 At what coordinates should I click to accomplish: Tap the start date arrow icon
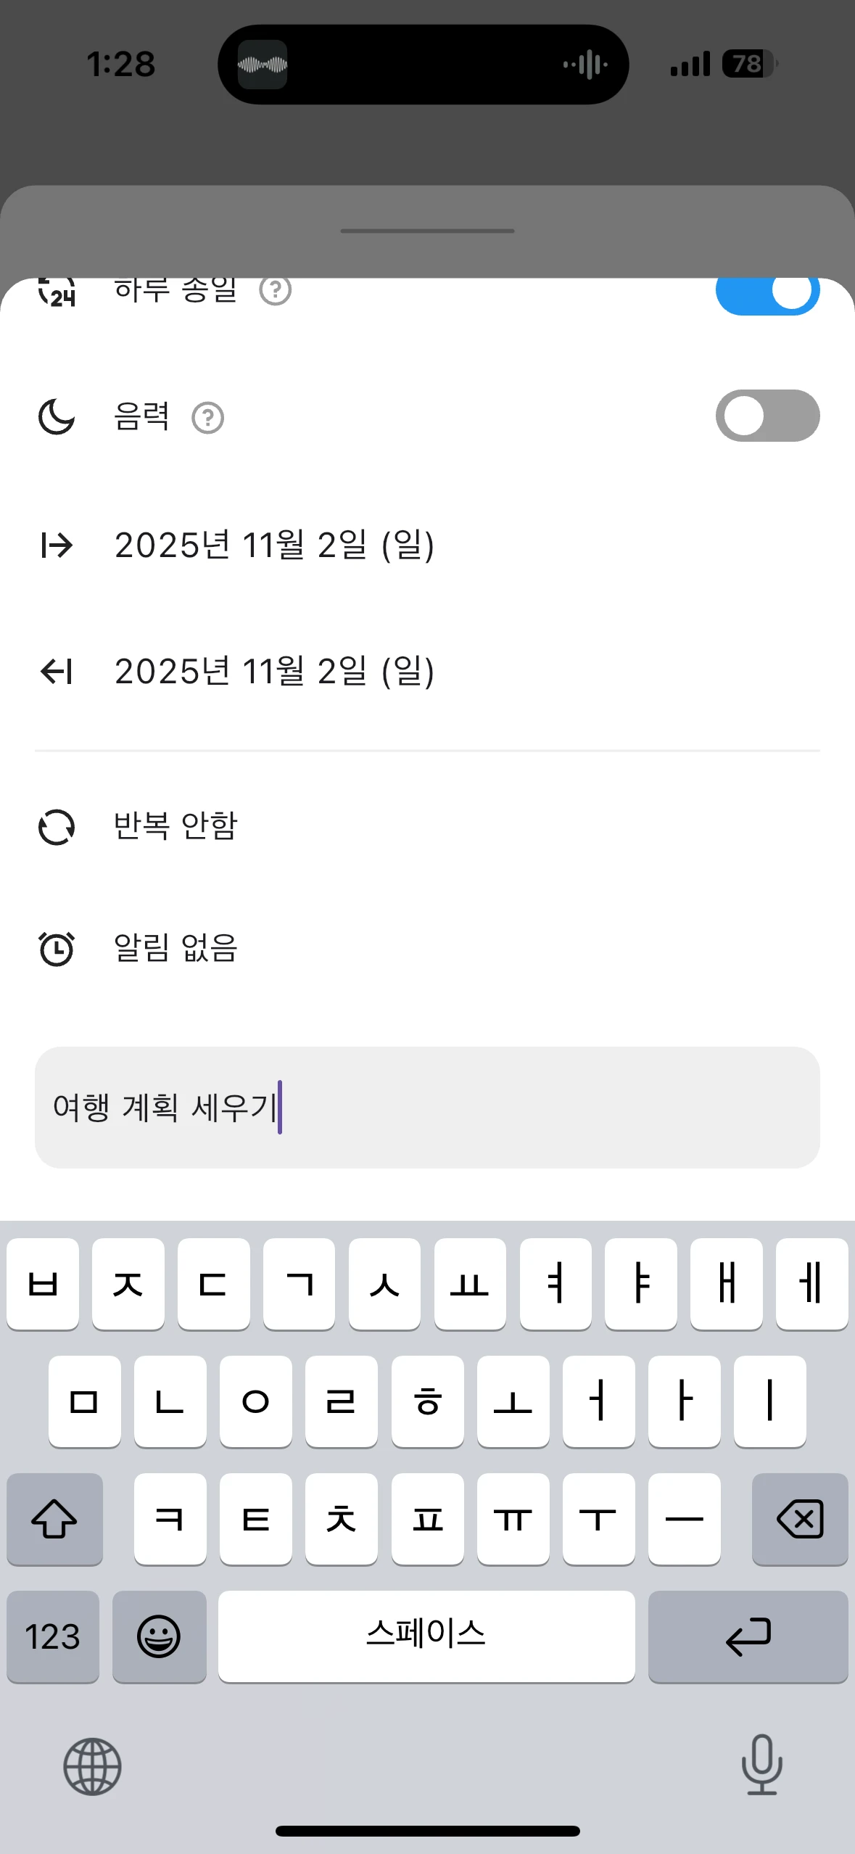[x=57, y=545]
